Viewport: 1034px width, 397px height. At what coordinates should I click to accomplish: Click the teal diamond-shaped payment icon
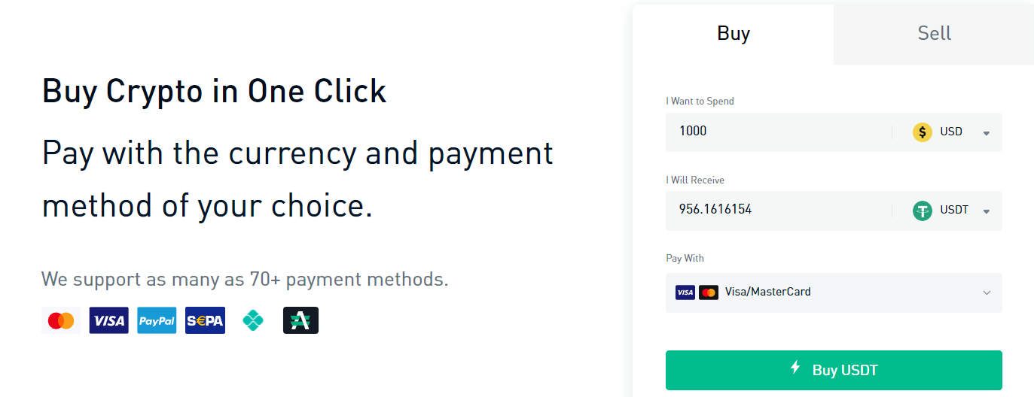coord(253,320)
